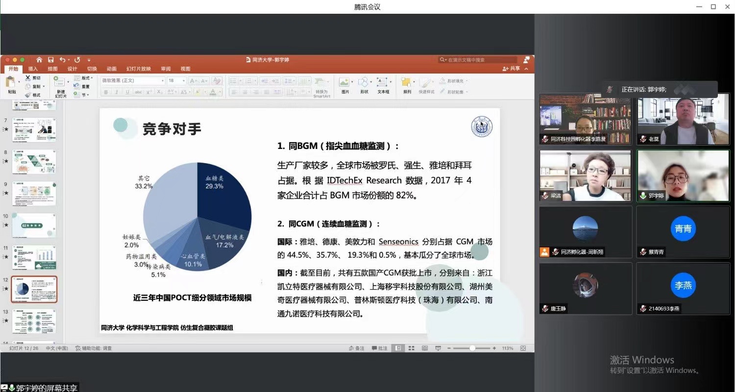Select slide 9 thumbnail
The width and height of the screenshot is (735, 392).
coord(34,194)
